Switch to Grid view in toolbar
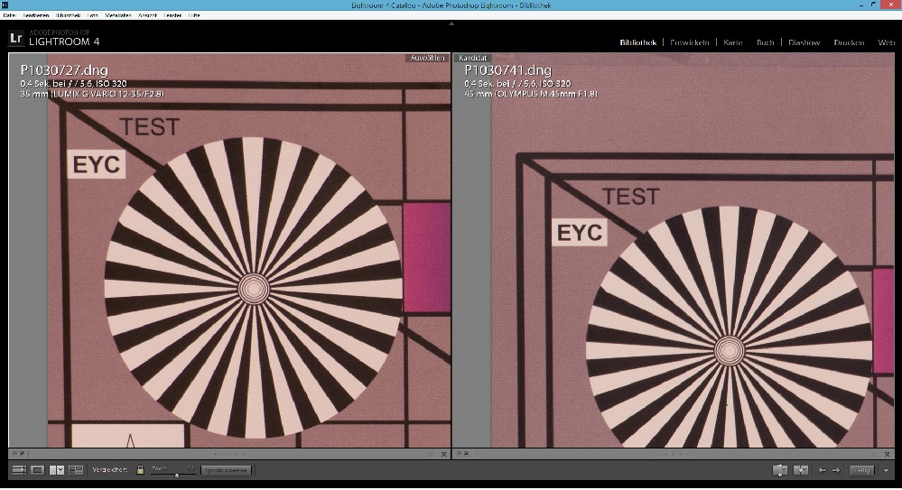This screenshot has height=490, width=902. pyautogui.click(x=19, y=470)
